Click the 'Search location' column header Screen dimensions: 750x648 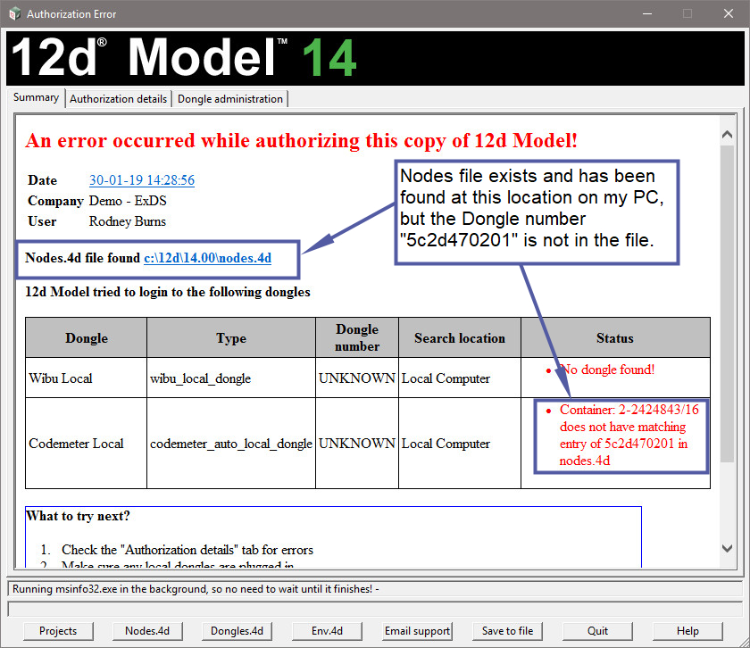pyautogui.click(x=460, y=337)
